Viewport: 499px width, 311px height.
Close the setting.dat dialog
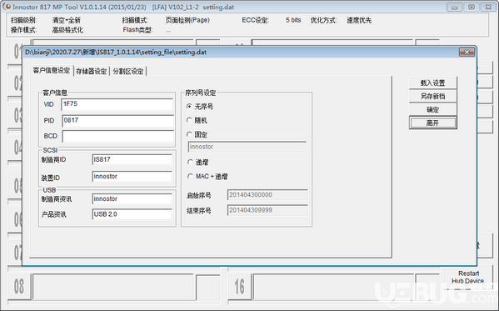pyautogui.click(x=467, y=52)
